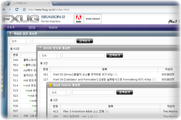Viewport: 181px width, 120px height.
Task: Open 제목 dropdown in BOOK 정오표 window
Action: pos(50,56)
